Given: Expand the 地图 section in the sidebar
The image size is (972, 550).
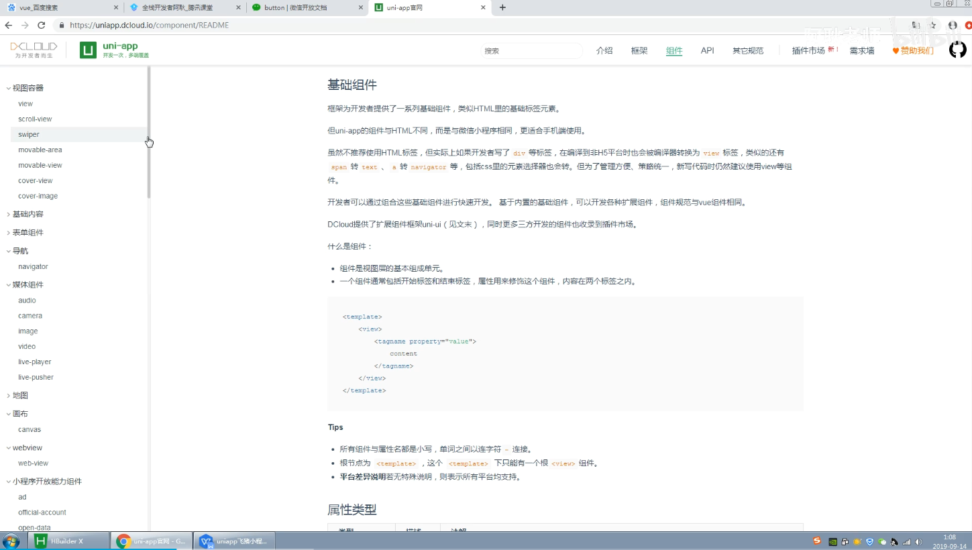Looking at the screenshot, I should coord(19,395).
